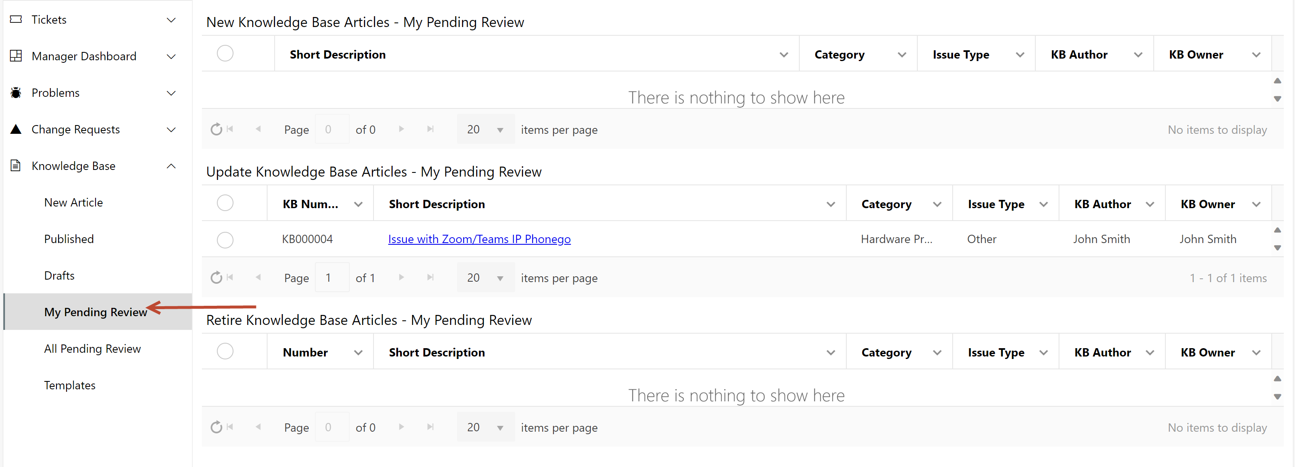The image size is (1295, 467).
Task: Select the KB000004 row radio button
Action: pos(225,240)
